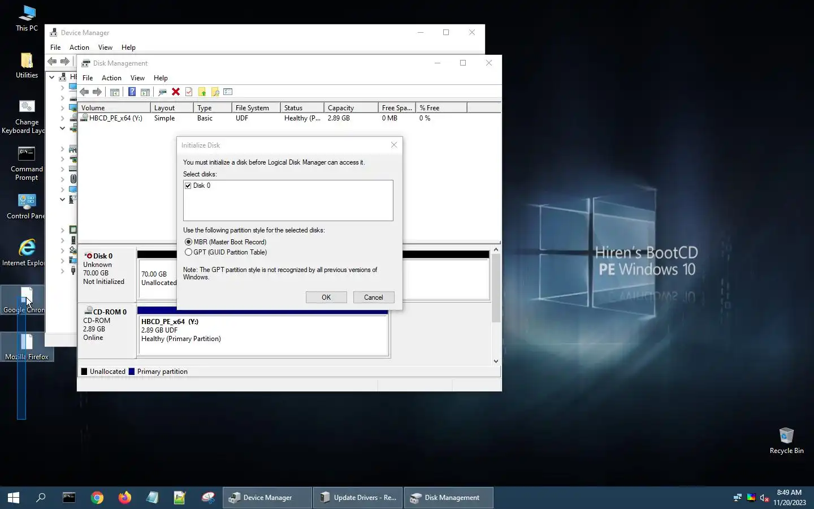Select the HBCD_PE_x64 (Y:) volume row
The width and height of the screenshot is (814, 509).
tap(289, 118)
